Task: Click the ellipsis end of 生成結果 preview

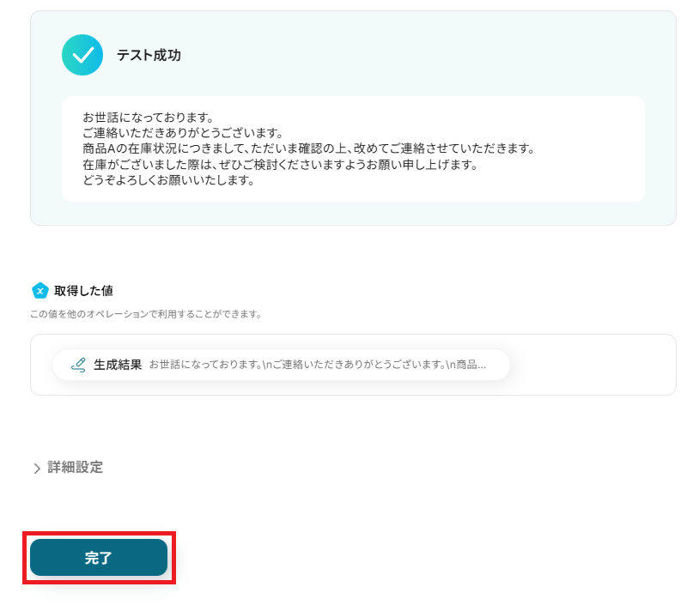Action: point(481,365)
